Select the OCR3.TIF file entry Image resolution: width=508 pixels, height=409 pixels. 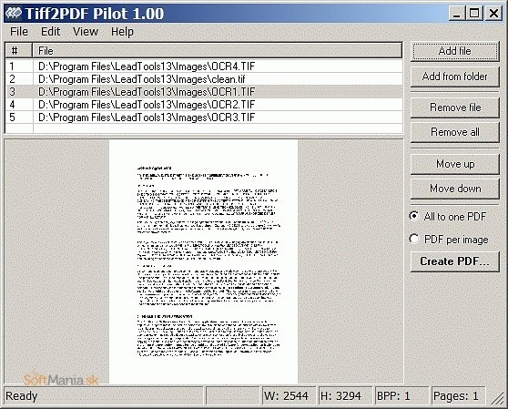click(x=204, y=117)
